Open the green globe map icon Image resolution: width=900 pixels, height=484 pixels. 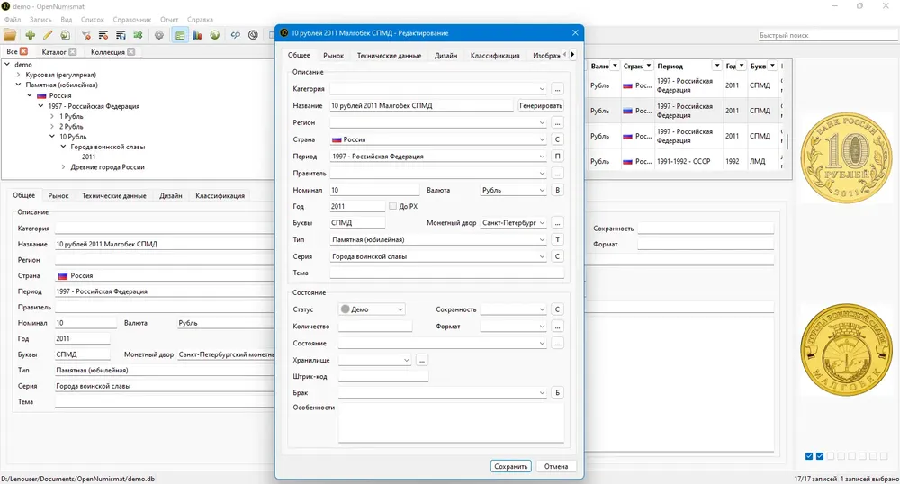coord(215,35)
